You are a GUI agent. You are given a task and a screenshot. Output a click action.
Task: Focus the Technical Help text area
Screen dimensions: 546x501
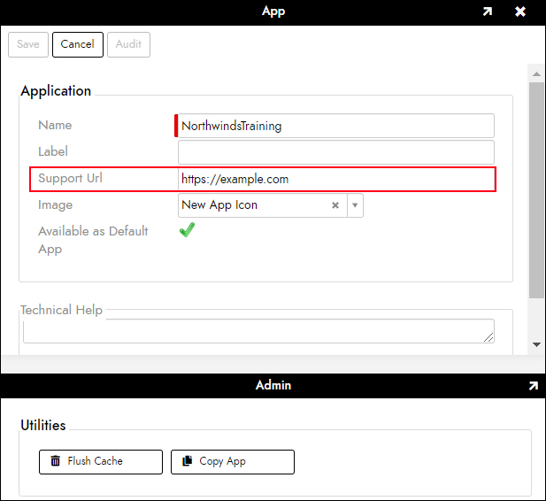pos(258,331)
